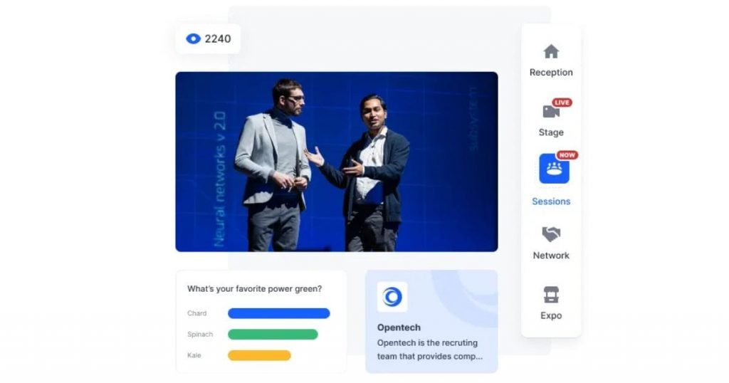Click the blue eye viewer icon
The height and width of the screenshot is (383, 729).
click(x=193, y=39)
